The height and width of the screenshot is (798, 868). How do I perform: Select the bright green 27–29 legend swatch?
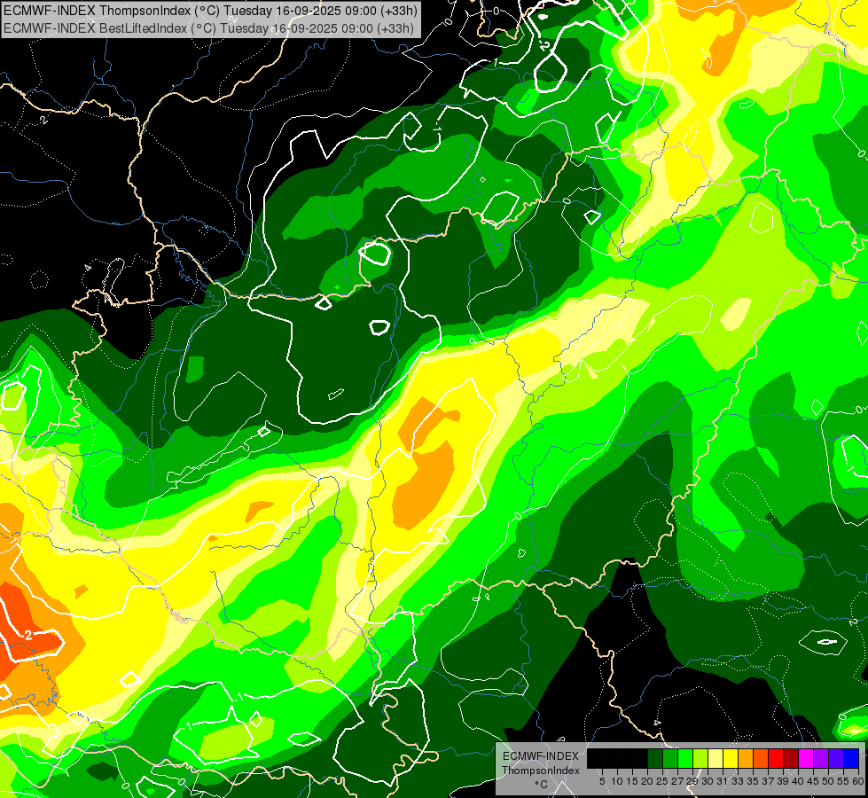click(685, 758)
